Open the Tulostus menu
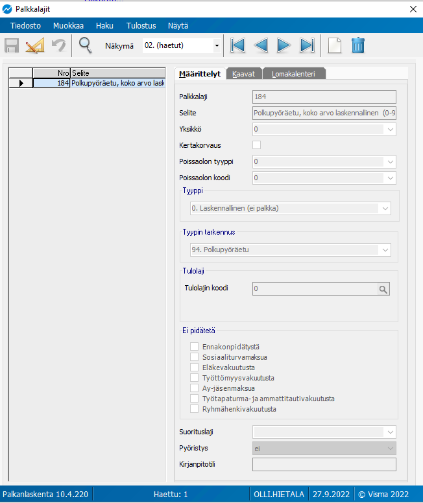423x503 pixels. tap(141, 26)
